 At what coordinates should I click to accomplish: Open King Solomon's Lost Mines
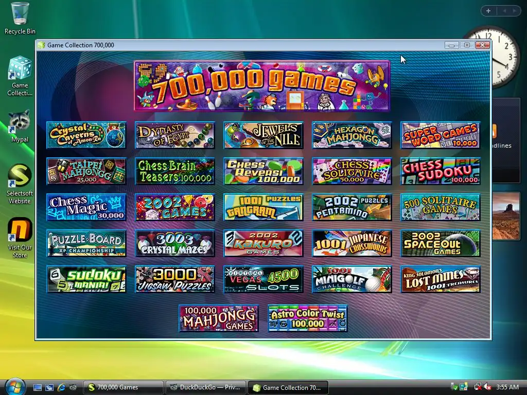tap(441, 279)
